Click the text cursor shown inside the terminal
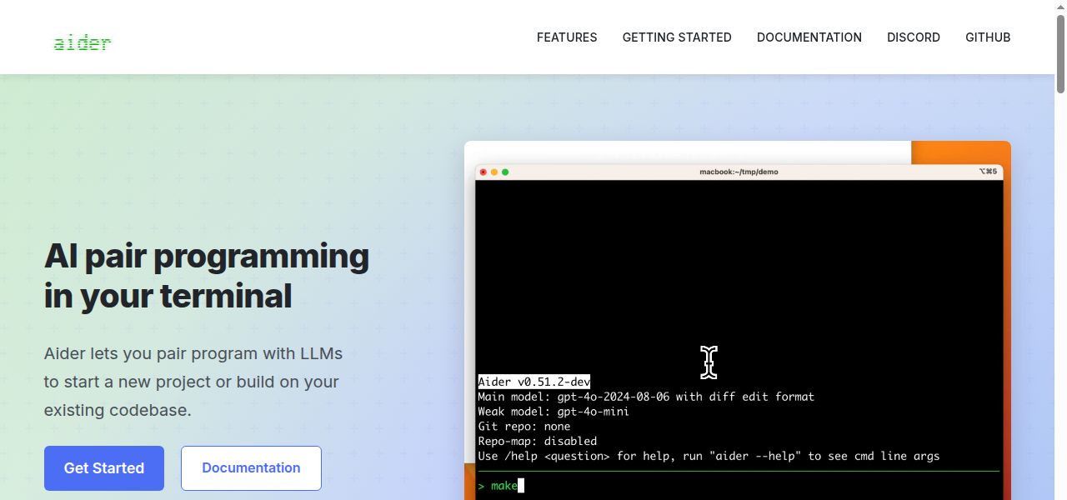 pos(709,362)
